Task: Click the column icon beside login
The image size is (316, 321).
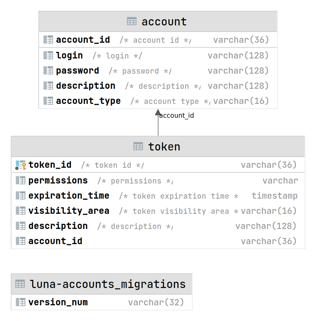Action: pos(48,55)
